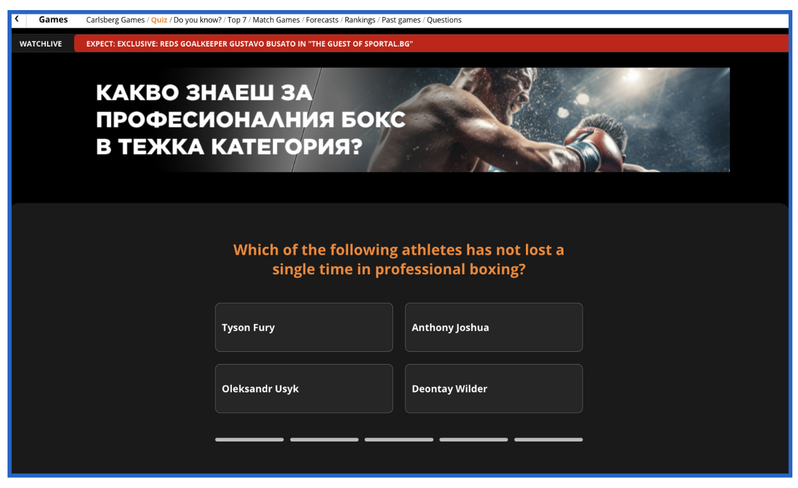Choose Anthony Joshua as the answer
This screenshot has width=798, height=488.
[x=494, y=327]
